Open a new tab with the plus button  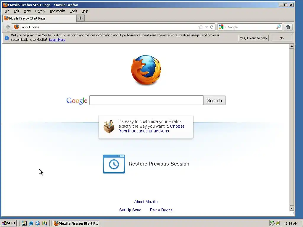point(80,18)
